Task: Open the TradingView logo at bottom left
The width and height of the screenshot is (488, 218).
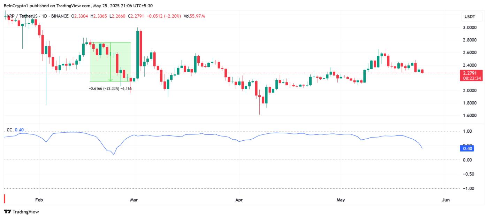Action: 19,211
